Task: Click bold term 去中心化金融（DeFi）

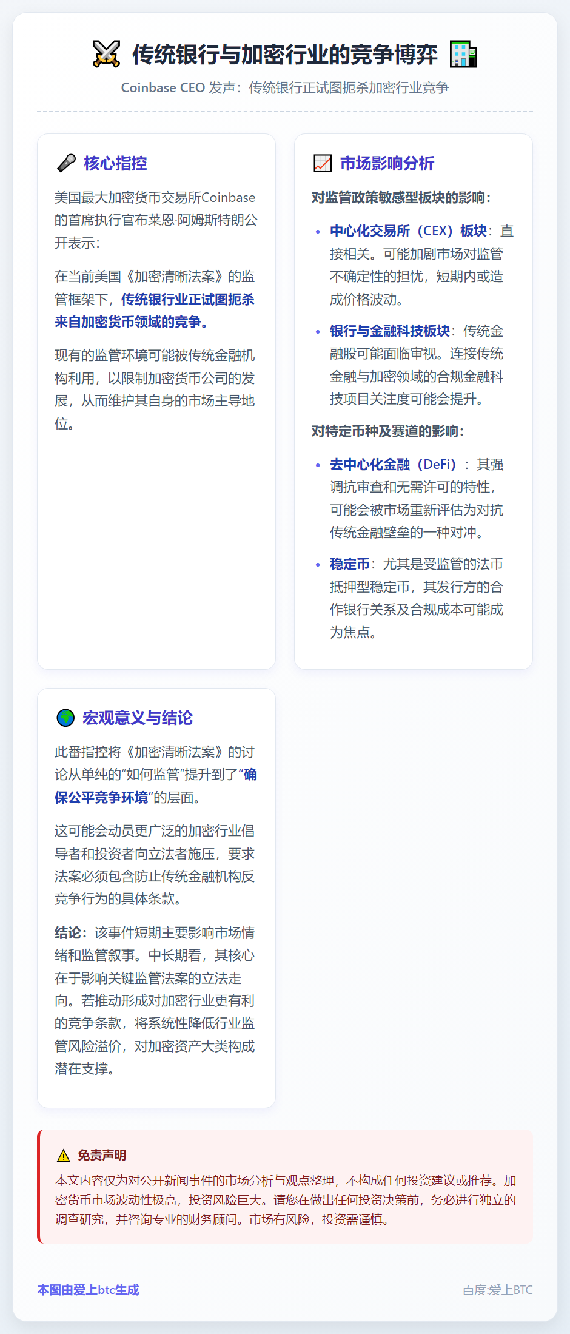Action: pos(394,464)
